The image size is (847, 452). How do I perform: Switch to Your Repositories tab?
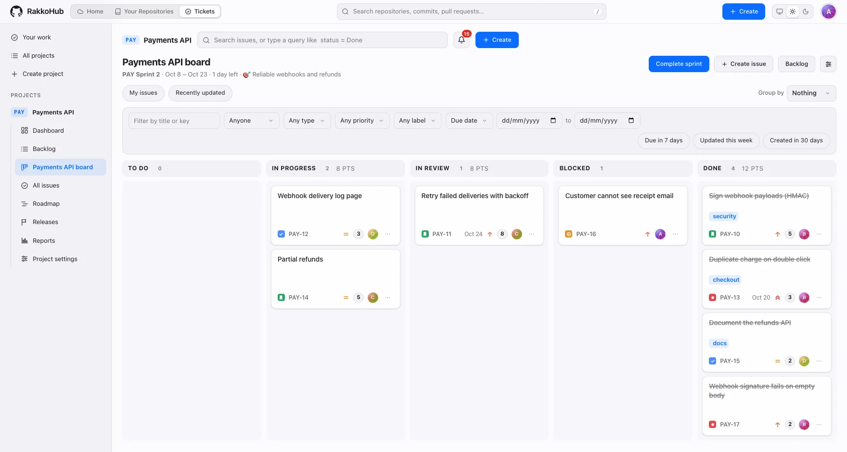pyautogui.click(x=144, y=12)
